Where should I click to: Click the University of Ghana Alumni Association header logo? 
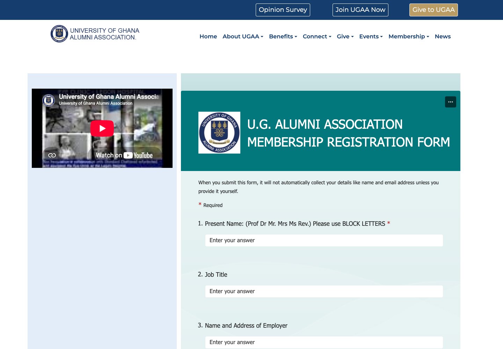pyautogui.click(x=95, y=34)
